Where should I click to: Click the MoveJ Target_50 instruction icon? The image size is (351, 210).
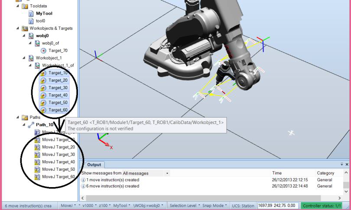(37, 169)
